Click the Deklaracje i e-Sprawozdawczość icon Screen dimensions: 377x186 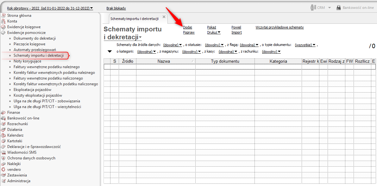[3, 146]
